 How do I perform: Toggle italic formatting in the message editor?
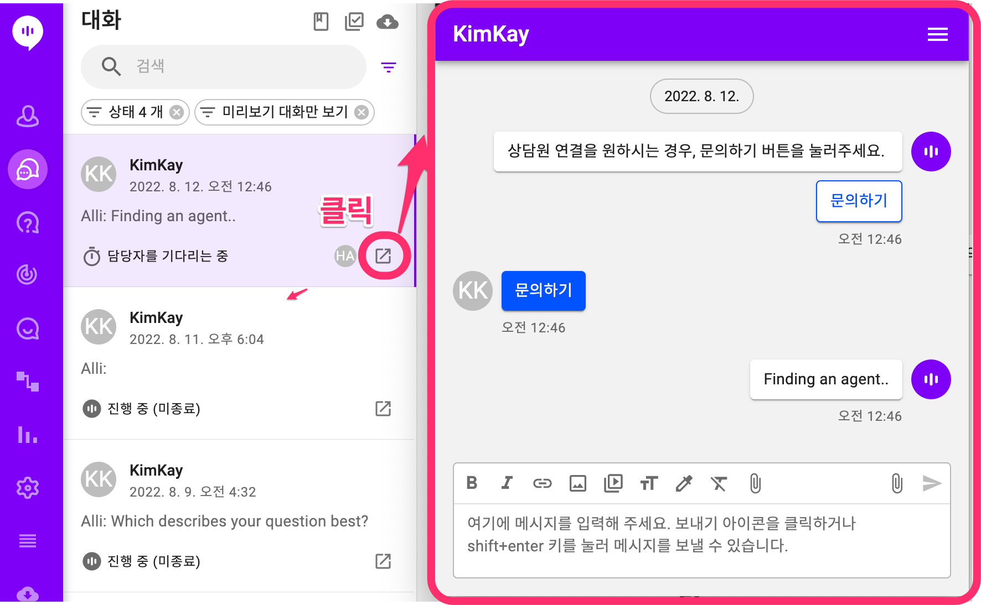click(507, 483)
